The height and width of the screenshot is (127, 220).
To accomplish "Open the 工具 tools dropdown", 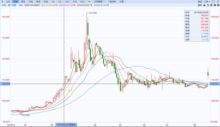I will tap(207, 2).
